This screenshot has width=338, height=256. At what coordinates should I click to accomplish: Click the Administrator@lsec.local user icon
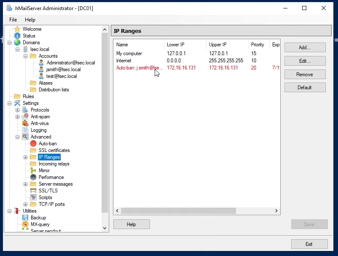(41, 63)
